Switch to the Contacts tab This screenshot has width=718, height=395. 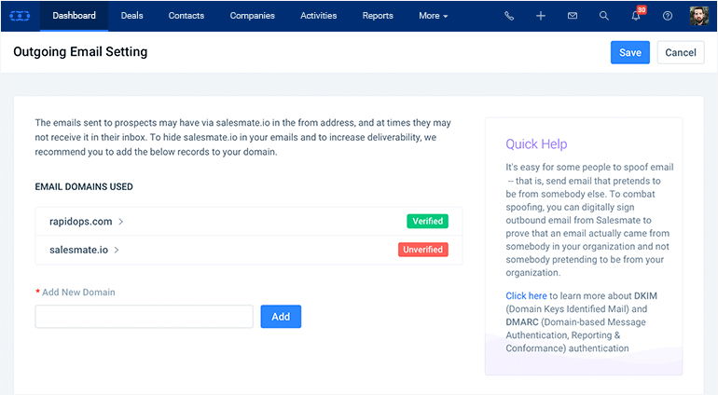pos(187,16)
